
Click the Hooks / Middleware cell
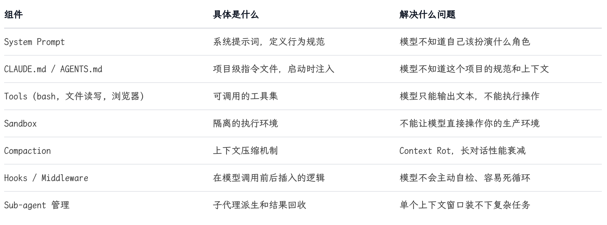pyautogui.click(x=46, y=178)
